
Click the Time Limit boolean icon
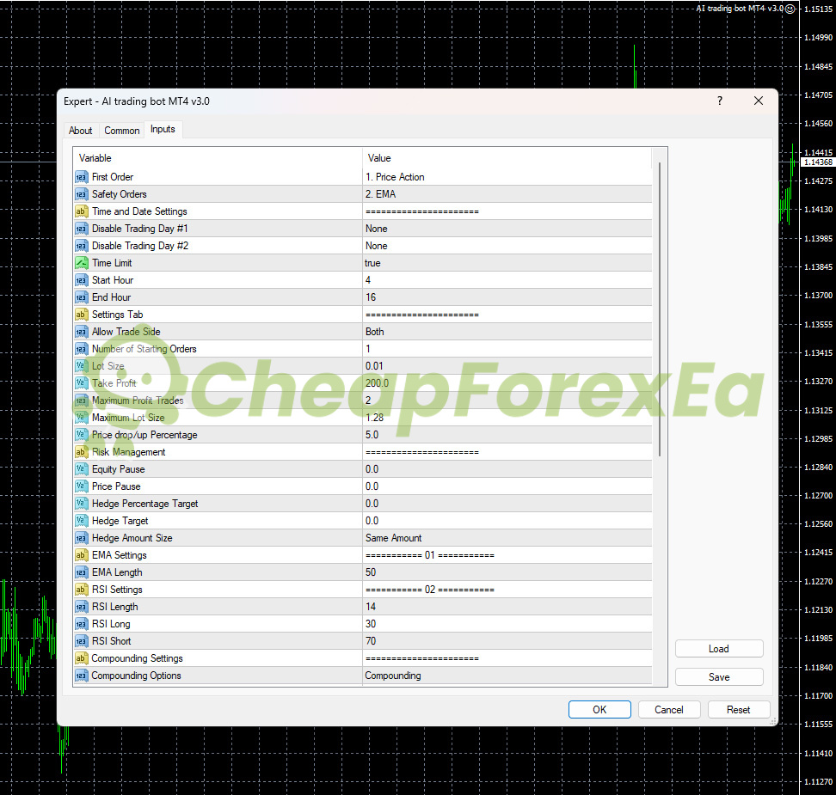click(x=81, y=263)
